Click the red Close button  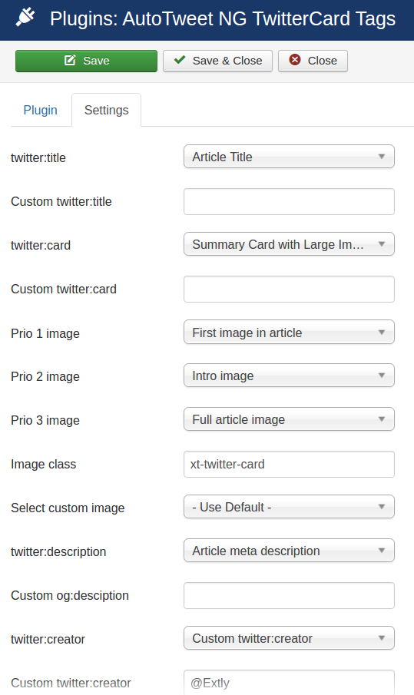[313, 61]
